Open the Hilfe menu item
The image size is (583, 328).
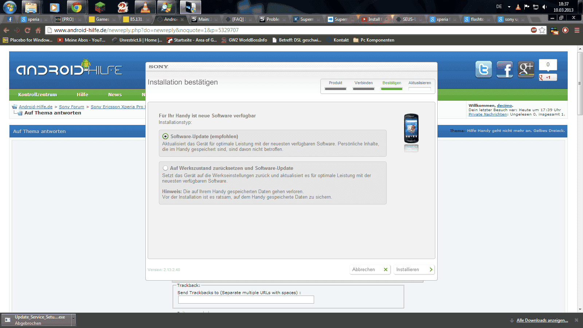pos(82,94)
